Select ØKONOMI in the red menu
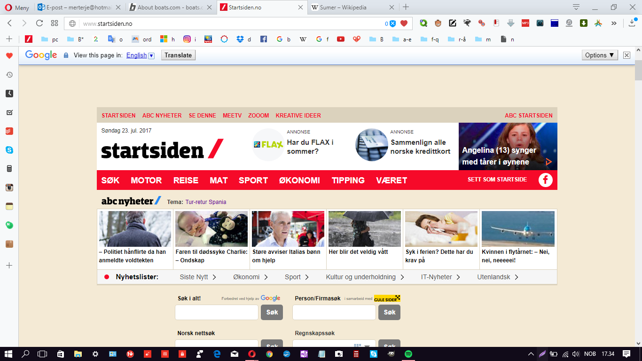Viewport: 642px width, 361px height. pos(299,180)
